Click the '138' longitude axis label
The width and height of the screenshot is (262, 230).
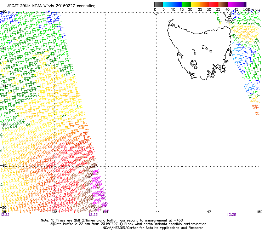54,212
